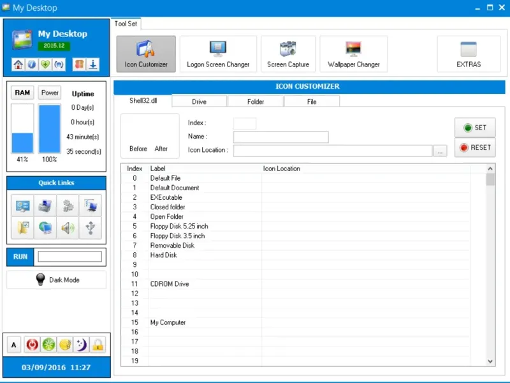This screenshot has width=510, height=383.
Task: Open the speaker sound quick link
Action: (x=68, y=227)
